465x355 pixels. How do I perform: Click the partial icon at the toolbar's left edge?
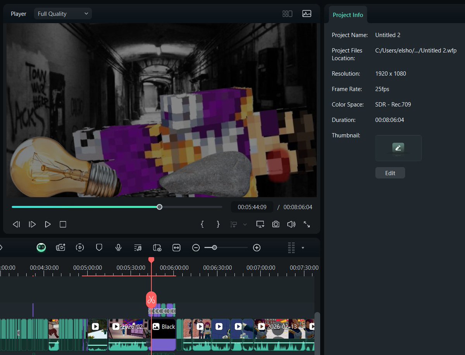1,248
